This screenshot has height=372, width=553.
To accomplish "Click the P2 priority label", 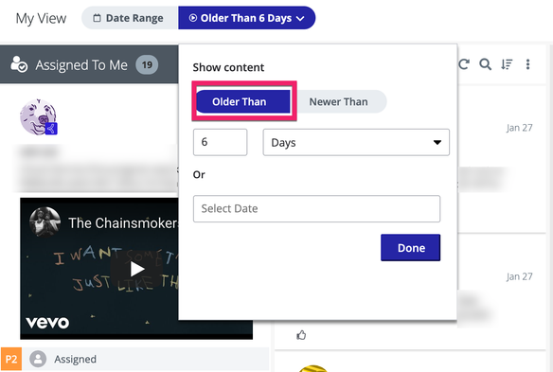I will pos(11,359).
